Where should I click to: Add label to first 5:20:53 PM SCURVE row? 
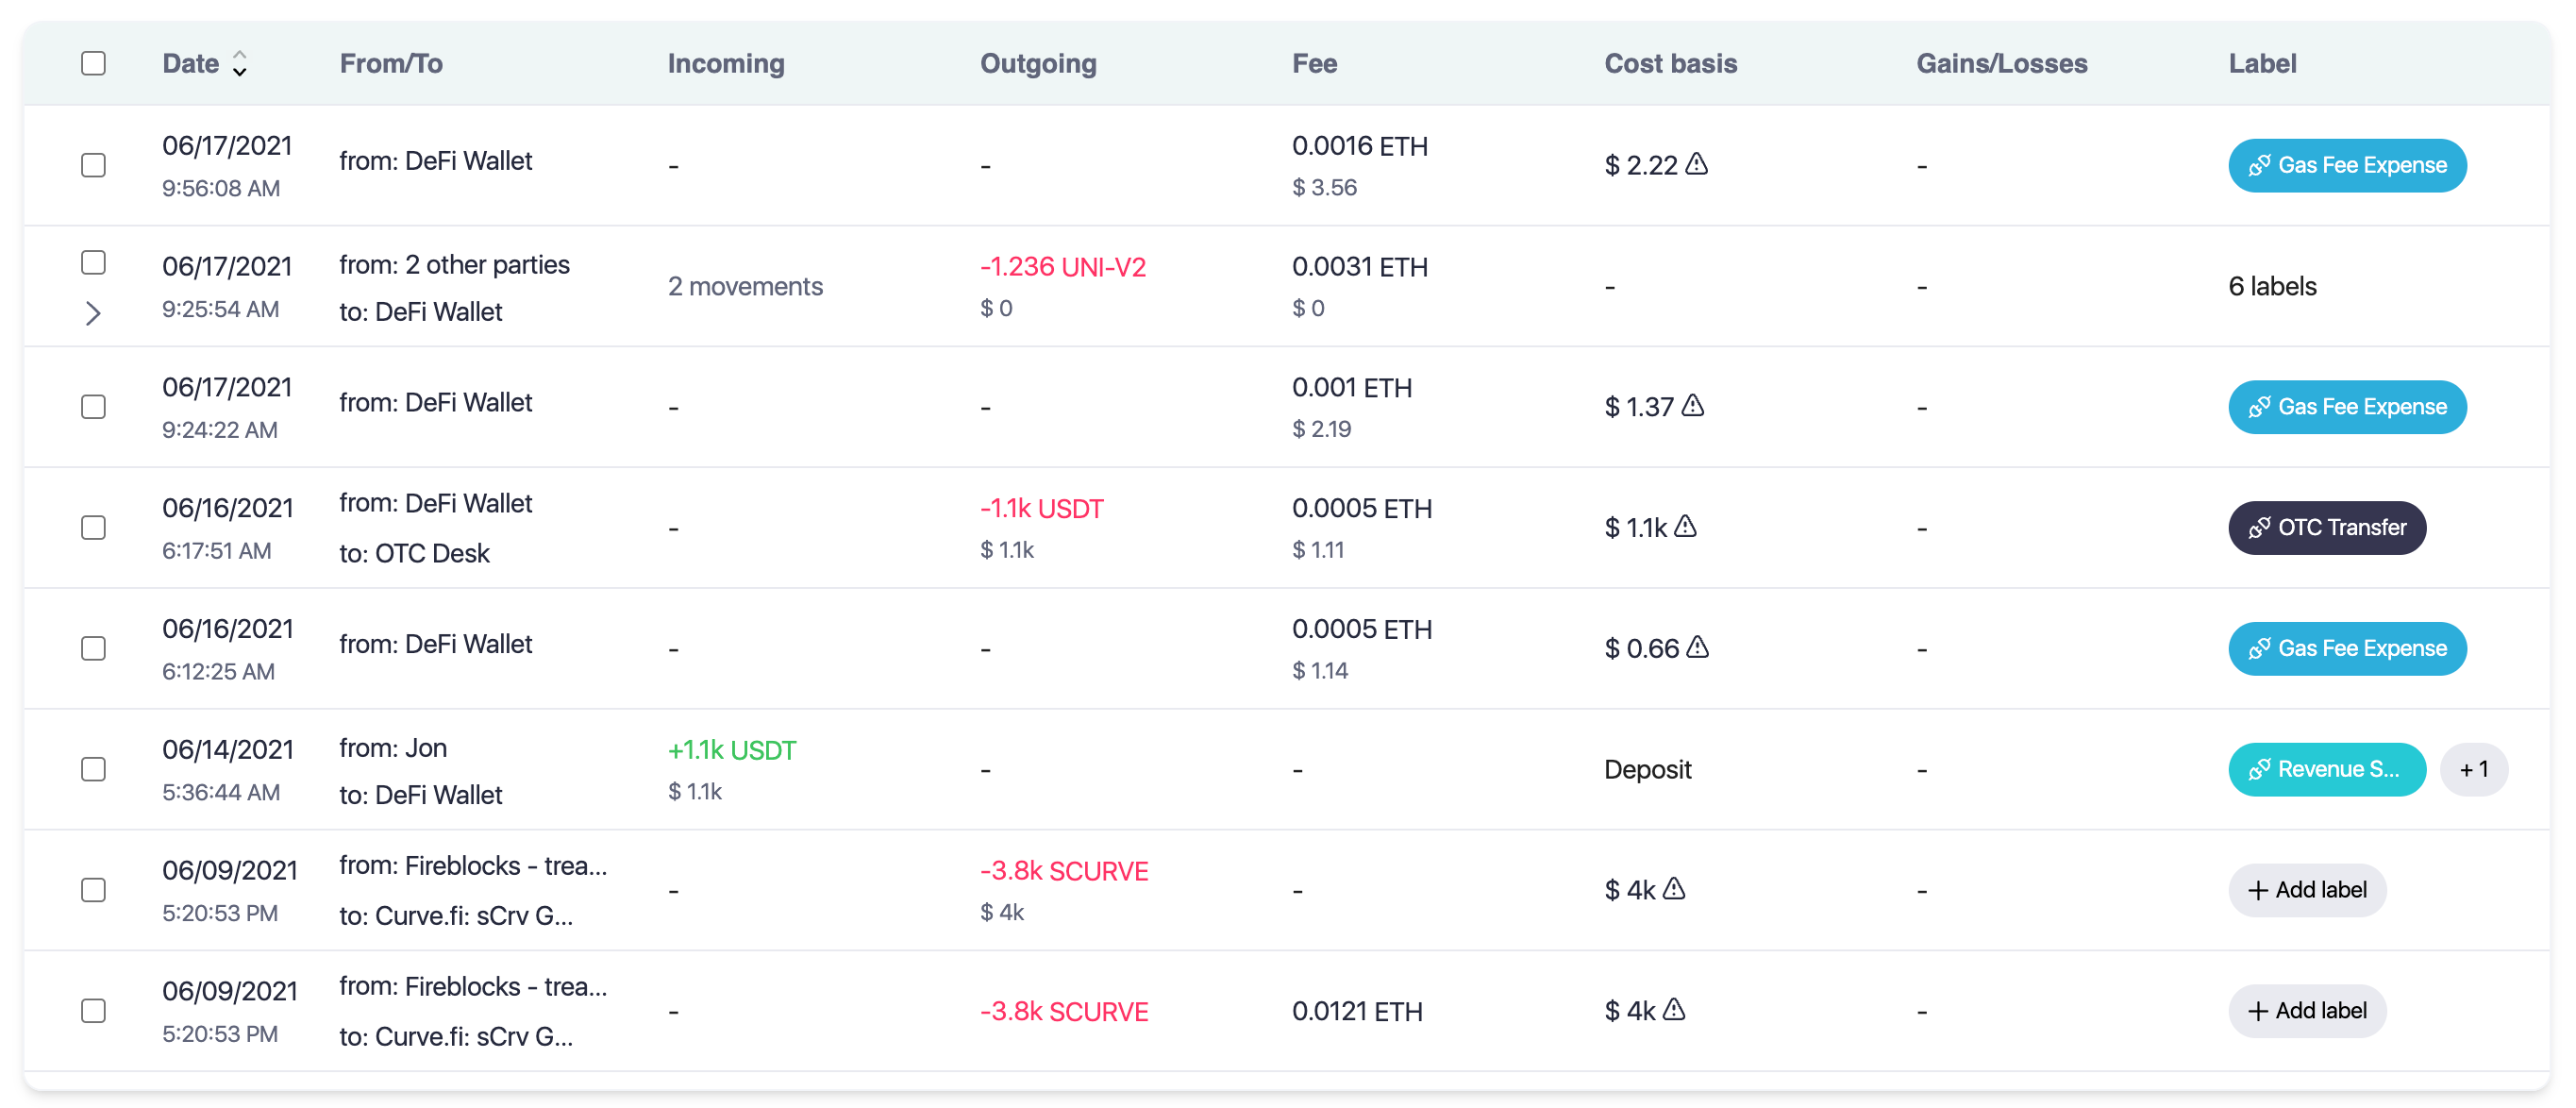click(x=2306, y=890)
